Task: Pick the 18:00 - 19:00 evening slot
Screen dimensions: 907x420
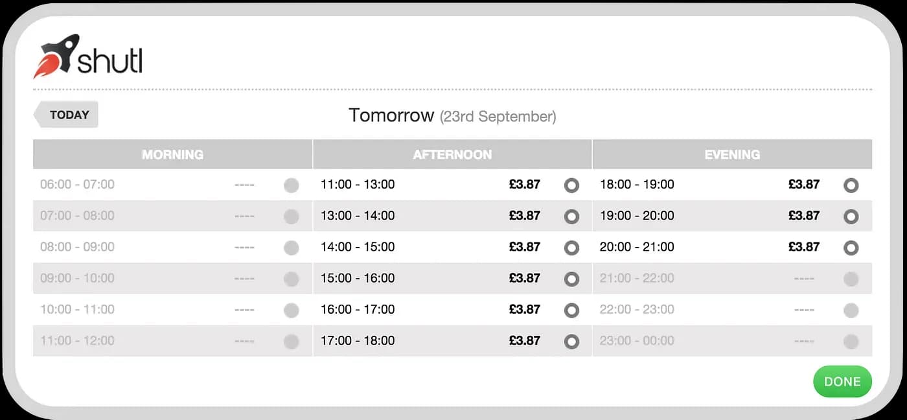Action: coord(851,185)
